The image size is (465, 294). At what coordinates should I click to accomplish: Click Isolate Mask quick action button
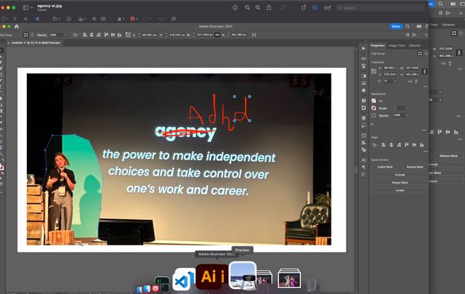pos(385,167)
